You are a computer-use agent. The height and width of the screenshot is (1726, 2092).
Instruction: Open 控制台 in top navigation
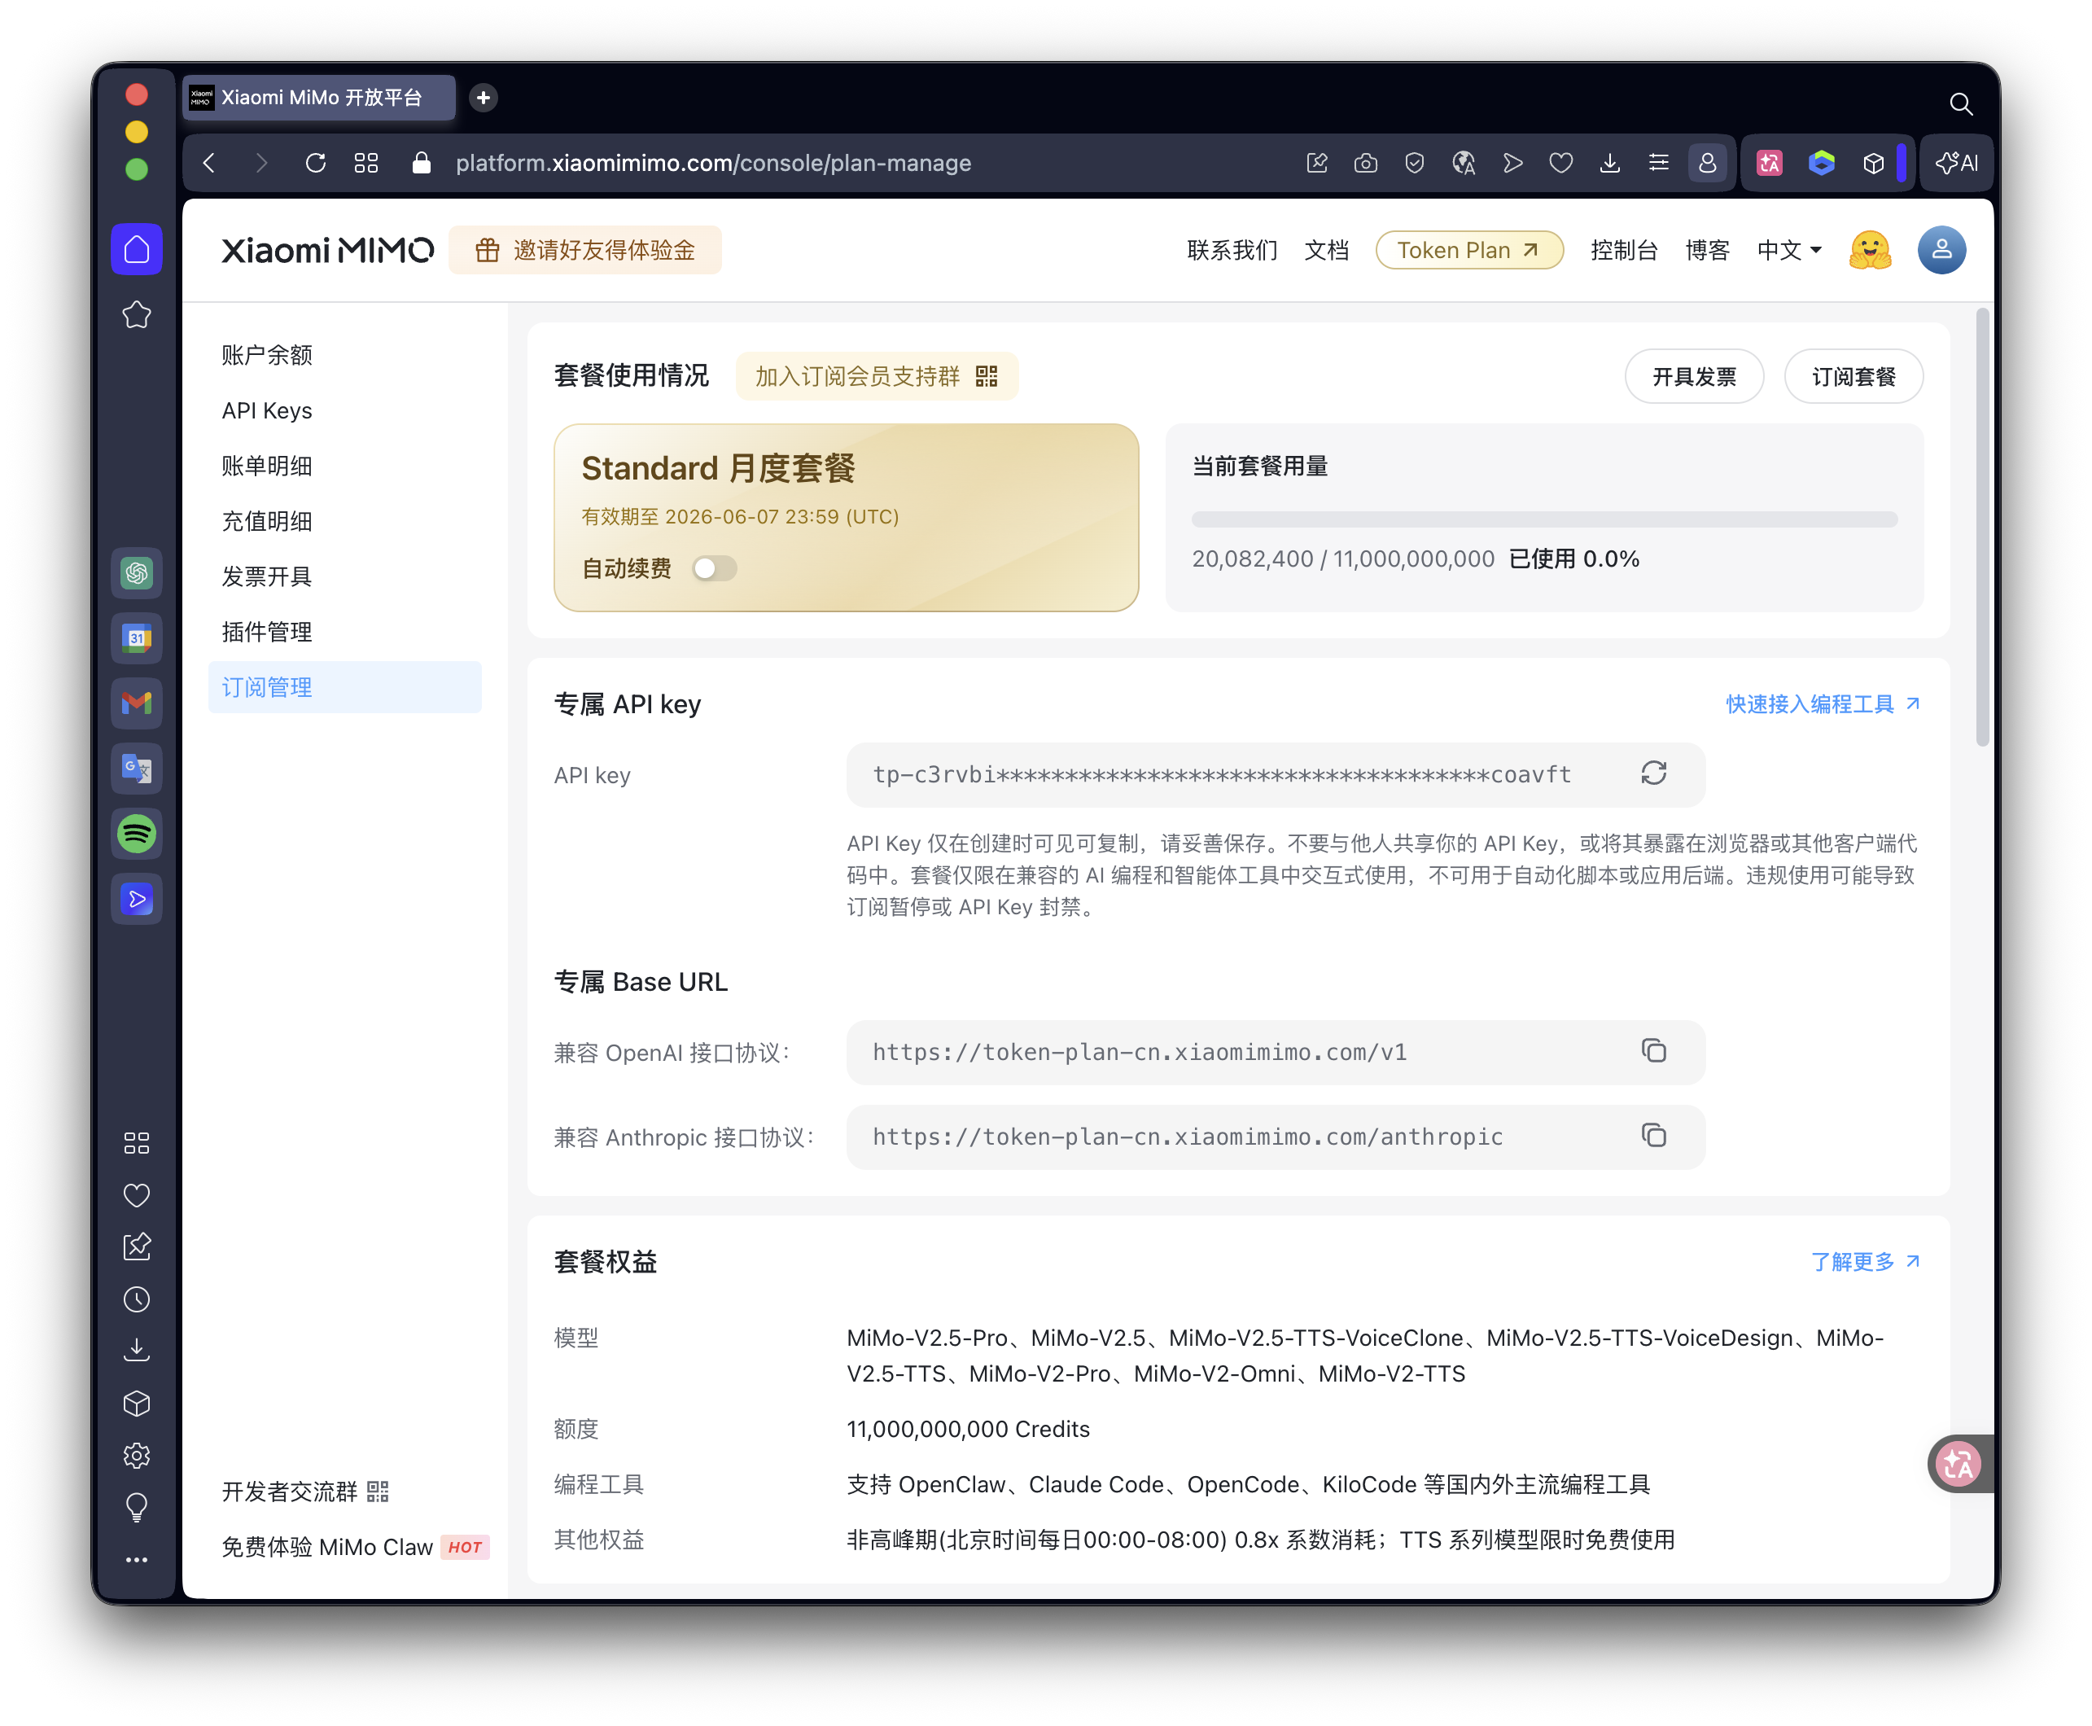tap(1623, 250)
